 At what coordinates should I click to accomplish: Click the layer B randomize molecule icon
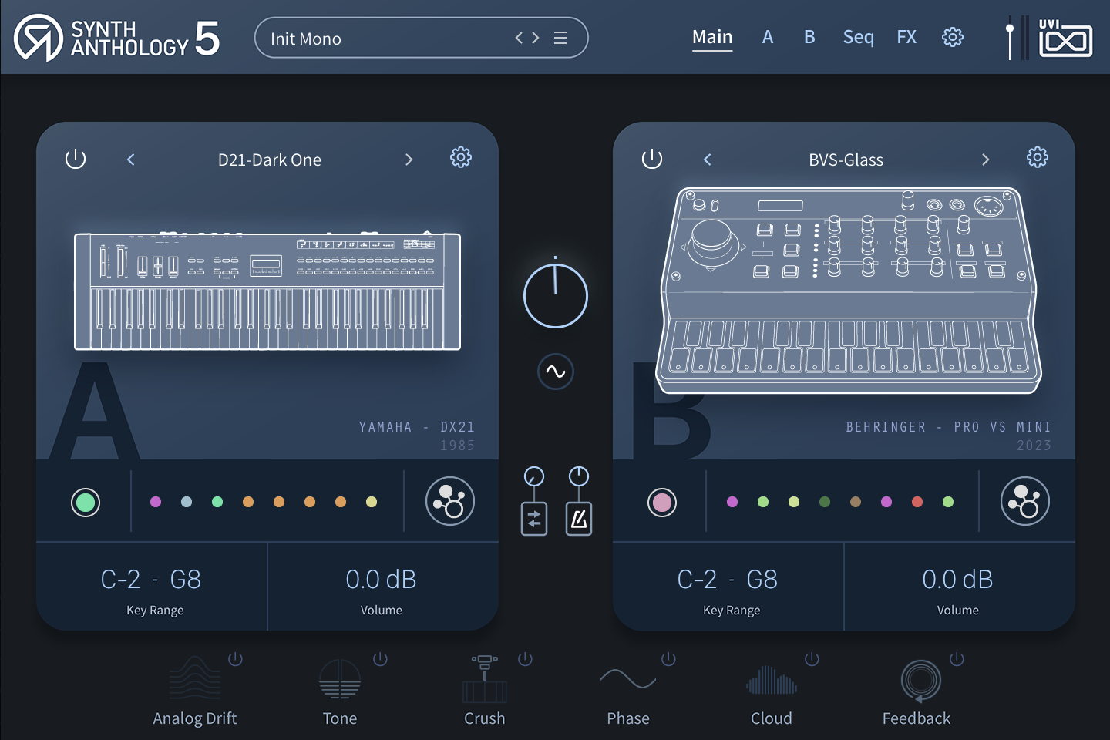click(1025, 501)
